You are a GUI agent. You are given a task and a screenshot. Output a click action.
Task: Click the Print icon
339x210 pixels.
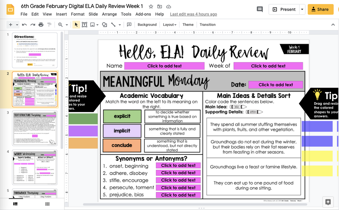click(x=40, y=24)
